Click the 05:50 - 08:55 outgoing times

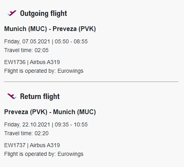click(x=71, y=41)
